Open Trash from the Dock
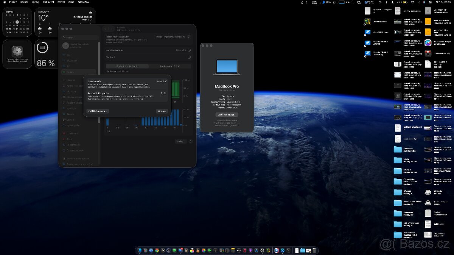This screenshot has width=454, height=255. [314, 250]
